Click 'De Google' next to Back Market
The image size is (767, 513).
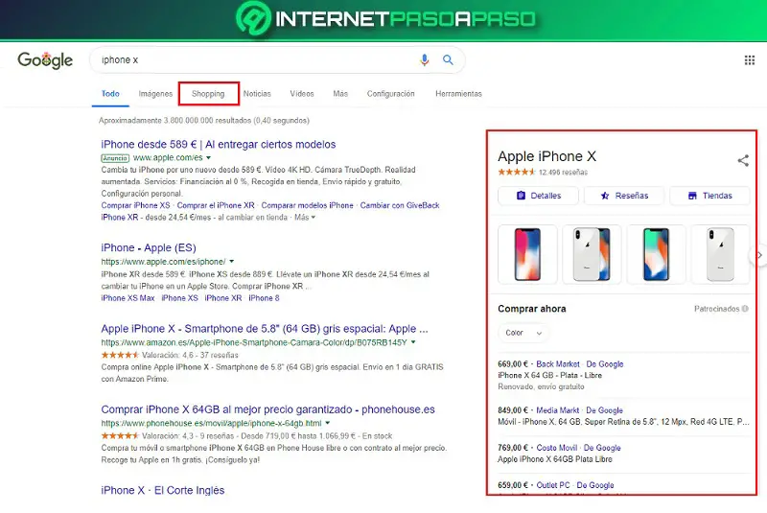(605, 363)
